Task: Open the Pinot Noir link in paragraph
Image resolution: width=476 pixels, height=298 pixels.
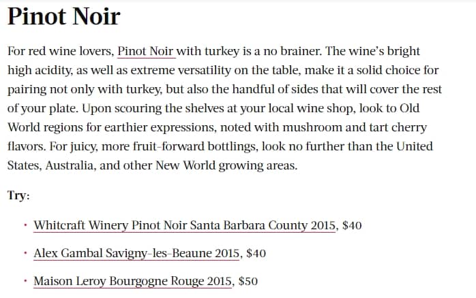Action: 145,51
